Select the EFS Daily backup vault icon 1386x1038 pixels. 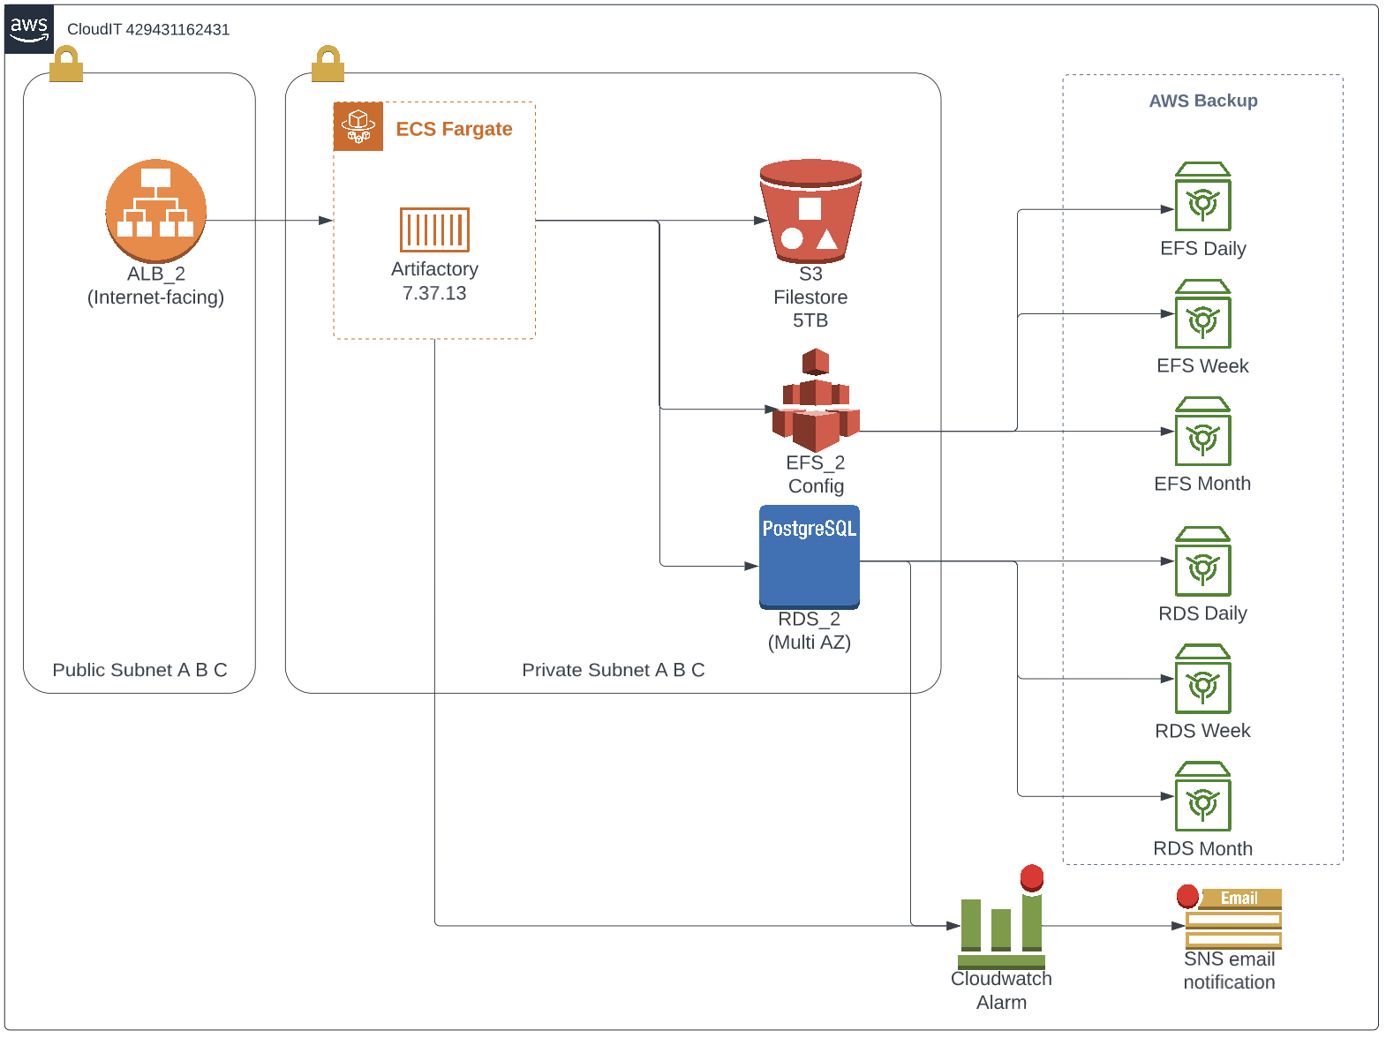point(1202,197)
